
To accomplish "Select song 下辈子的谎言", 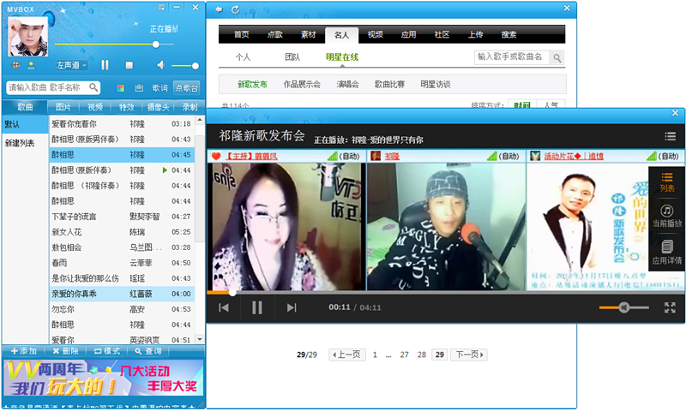I will click(x=122, y=217).
